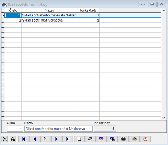This screenshot has height=145, width=168.
Task: Close form with red power icon
Action: click(145, 139)
